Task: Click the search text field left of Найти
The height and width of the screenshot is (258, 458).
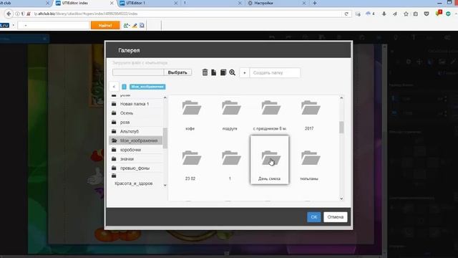Action: click(x=54, y=26)
